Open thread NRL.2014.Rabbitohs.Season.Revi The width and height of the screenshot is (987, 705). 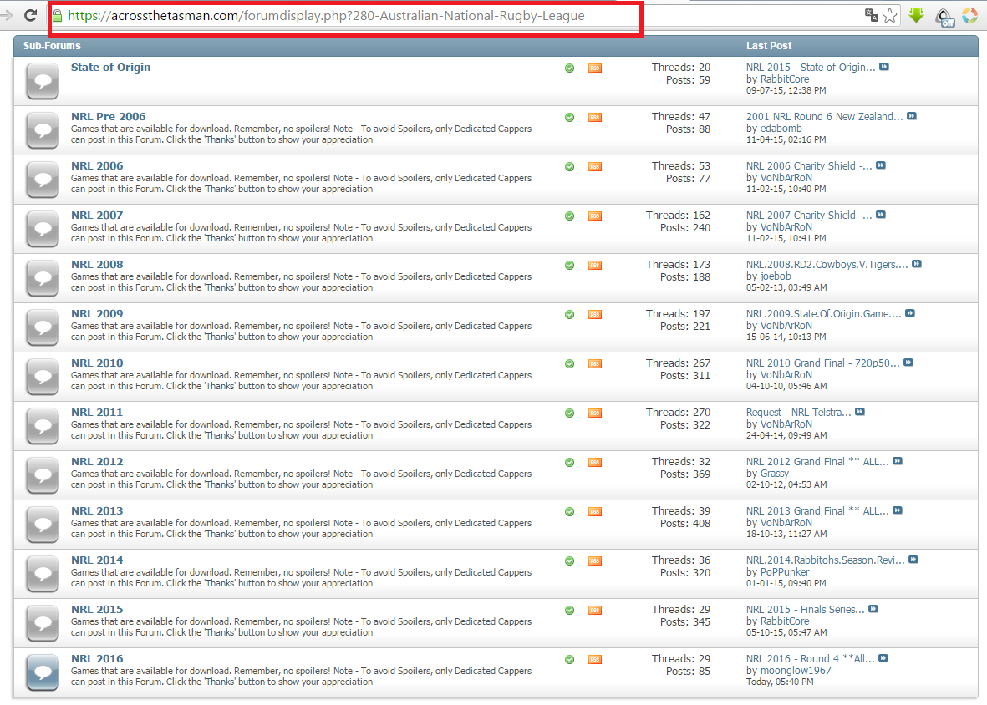pos(825,560)
